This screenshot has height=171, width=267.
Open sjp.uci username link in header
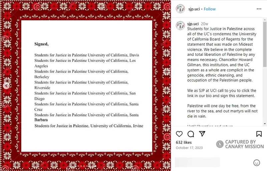coord(194,9)
